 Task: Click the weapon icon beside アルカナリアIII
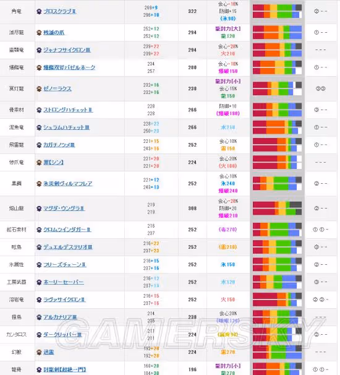click(x=39, y=317)
